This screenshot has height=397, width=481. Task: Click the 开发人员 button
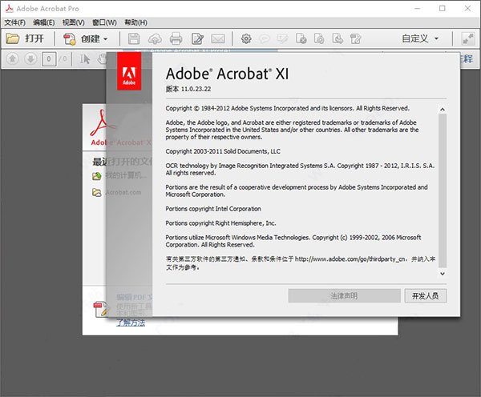(x=425, y=295)
